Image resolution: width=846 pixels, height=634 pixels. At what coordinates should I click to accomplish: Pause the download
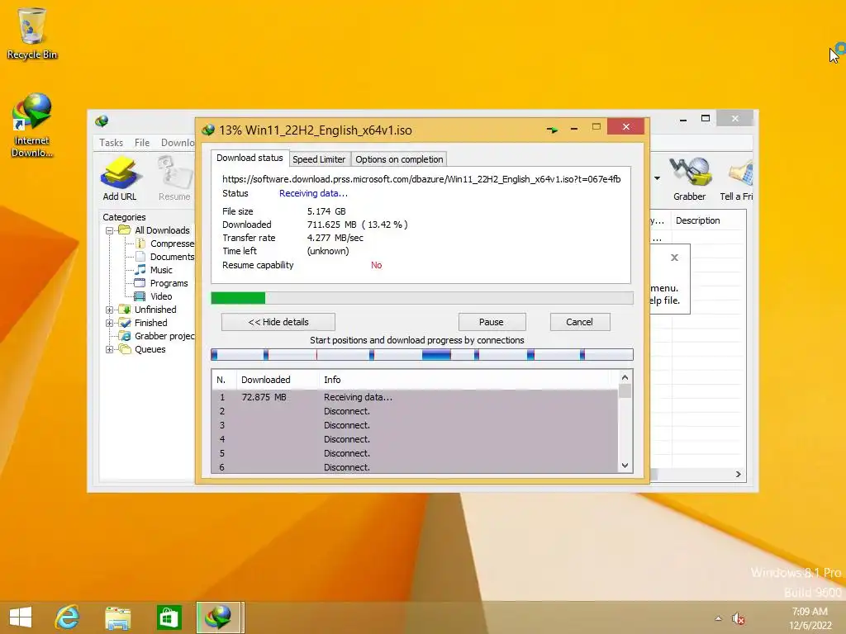point(492,322)
